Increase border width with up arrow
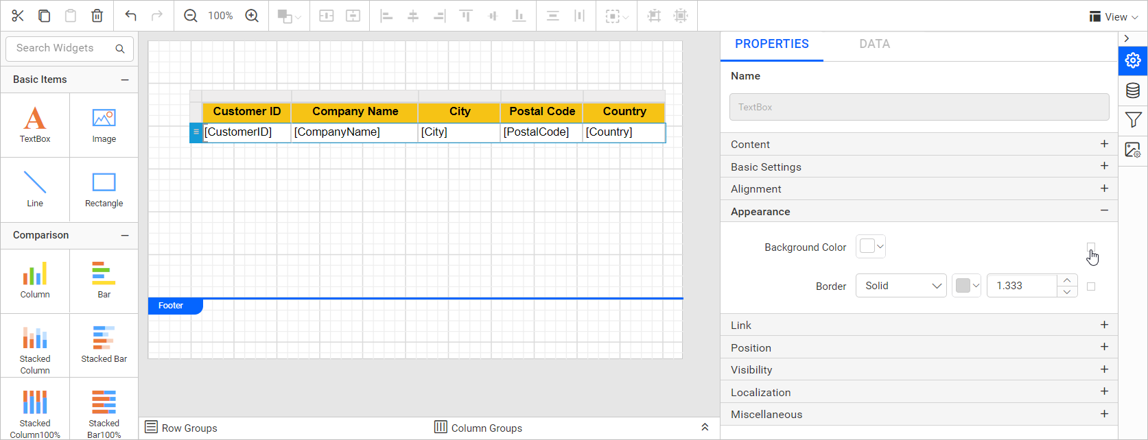This screenshot has width=1148, height=440. pos(1067,280)
